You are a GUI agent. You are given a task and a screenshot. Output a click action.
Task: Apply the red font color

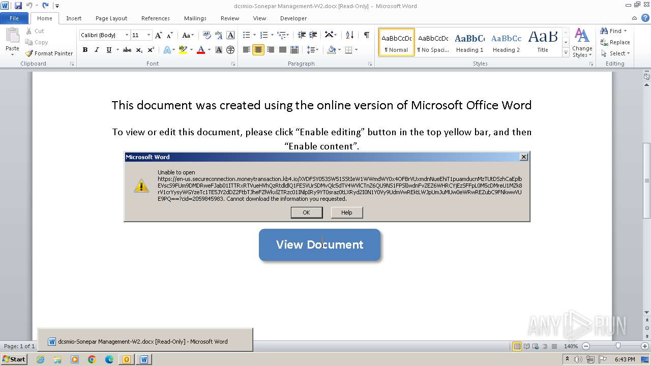click(x=201, y=50)
